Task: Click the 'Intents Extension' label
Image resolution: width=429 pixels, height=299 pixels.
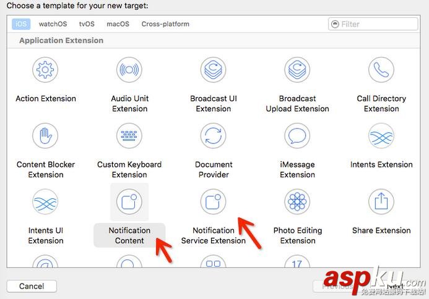Action: [x=381, y=165]
